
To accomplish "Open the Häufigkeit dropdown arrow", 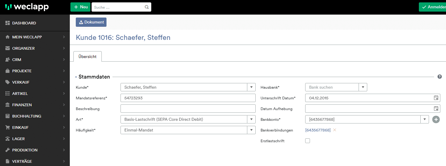I will (251, 130).
